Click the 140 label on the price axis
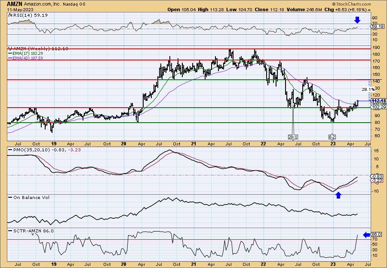The image size is (387, 268). [x=376, y=81]
